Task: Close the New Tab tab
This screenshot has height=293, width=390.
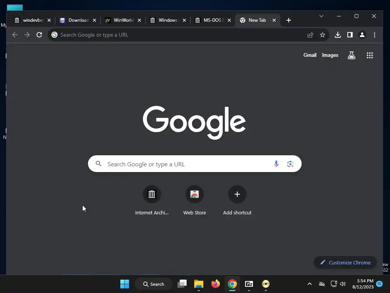Action: pyautogui.click(x=274, y=20)
